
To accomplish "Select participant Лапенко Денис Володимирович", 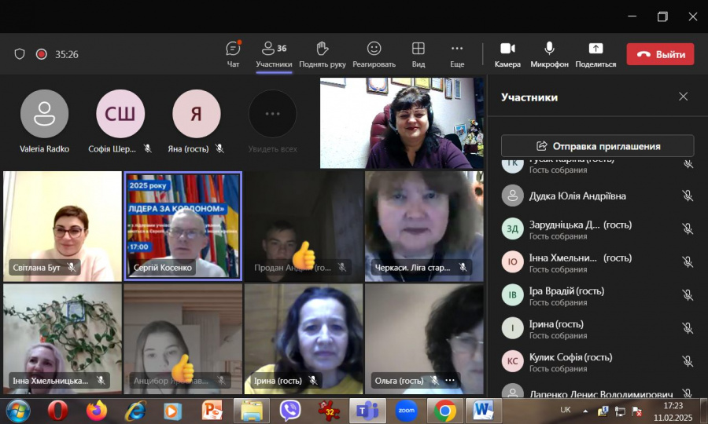I will 597,392.
